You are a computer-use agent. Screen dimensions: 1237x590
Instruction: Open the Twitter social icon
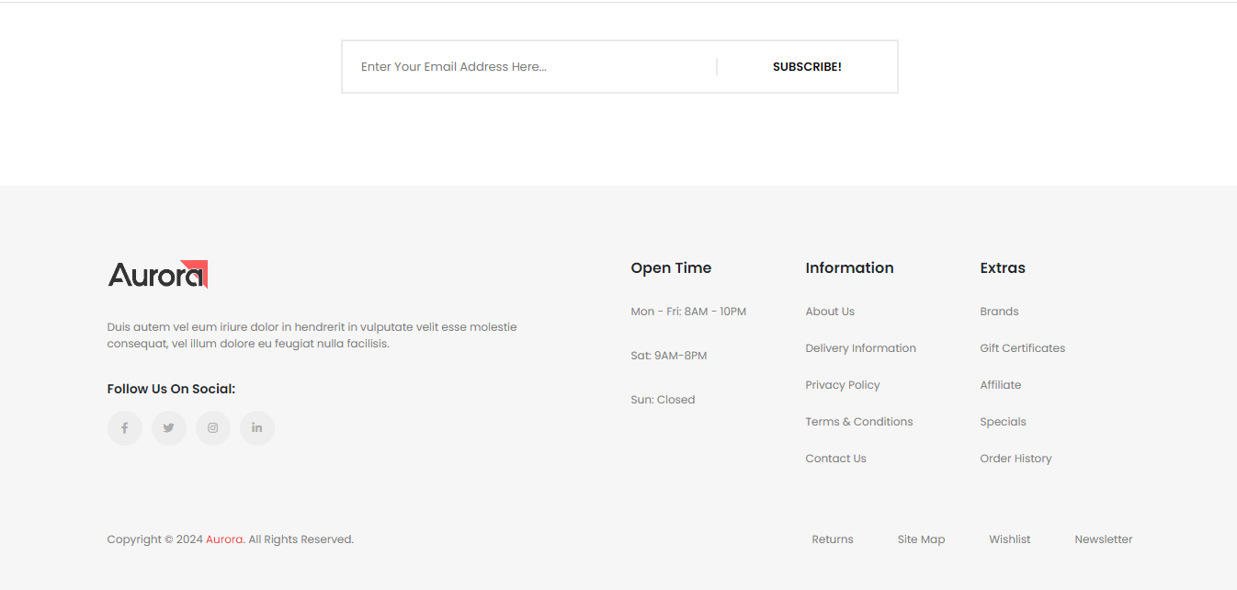pyautogui.click(x=169, y=428)
